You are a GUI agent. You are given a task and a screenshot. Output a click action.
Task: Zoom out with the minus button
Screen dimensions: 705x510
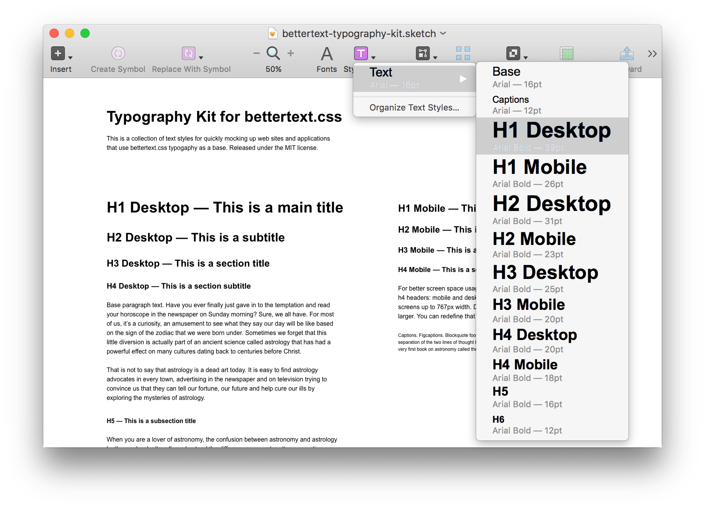[x=256, y=53]
